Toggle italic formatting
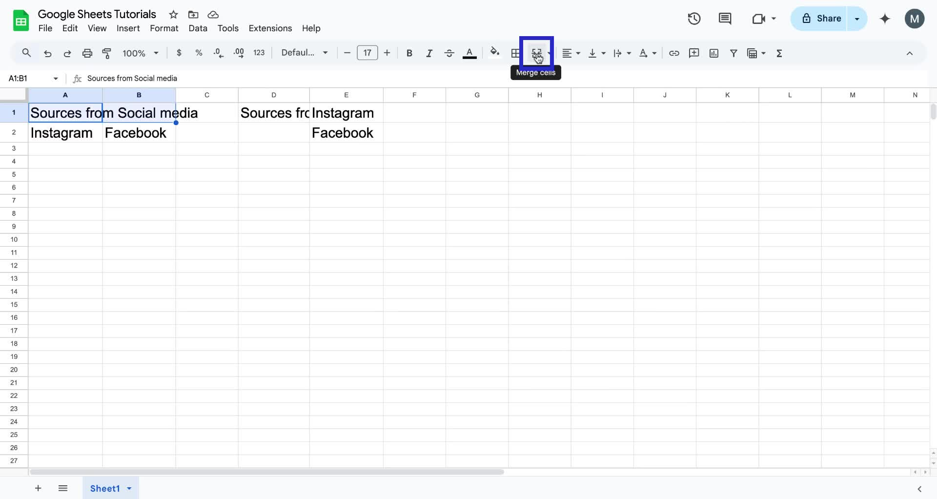The image size is (937, 499). tap(429, 53)
